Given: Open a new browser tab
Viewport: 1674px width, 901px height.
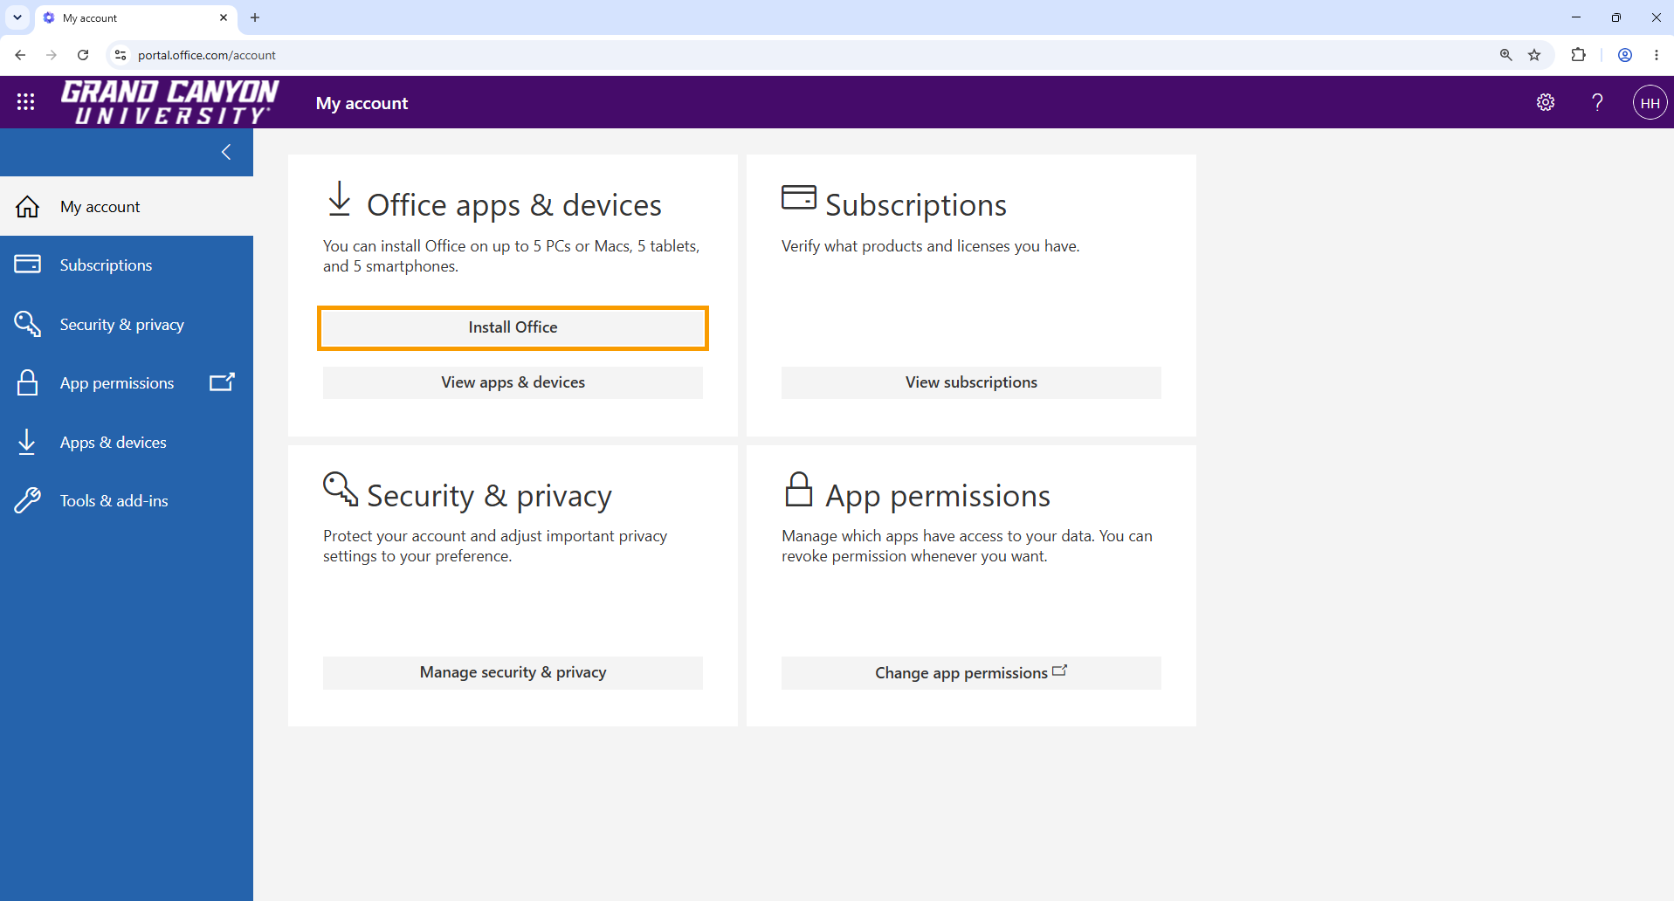Looking at the screenshot, I should pos(255,17).
